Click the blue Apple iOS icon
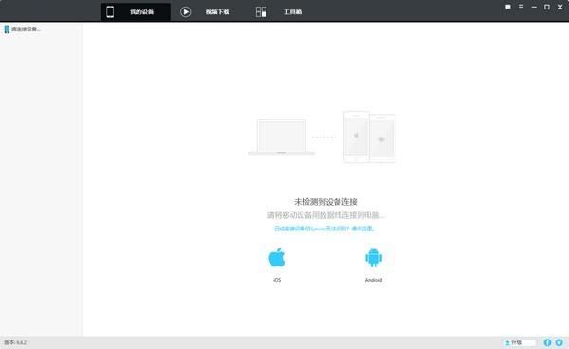 277,258
